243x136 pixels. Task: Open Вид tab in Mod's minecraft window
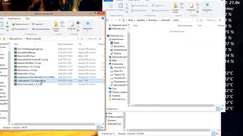(x=27, y=19)
